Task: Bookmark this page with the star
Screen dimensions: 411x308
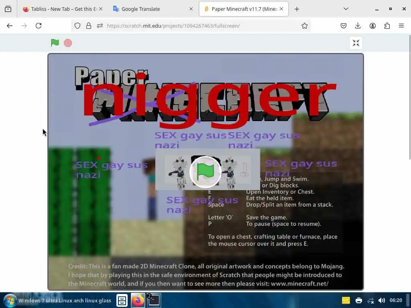Action: pyautogui.click(x=304, y=26)
